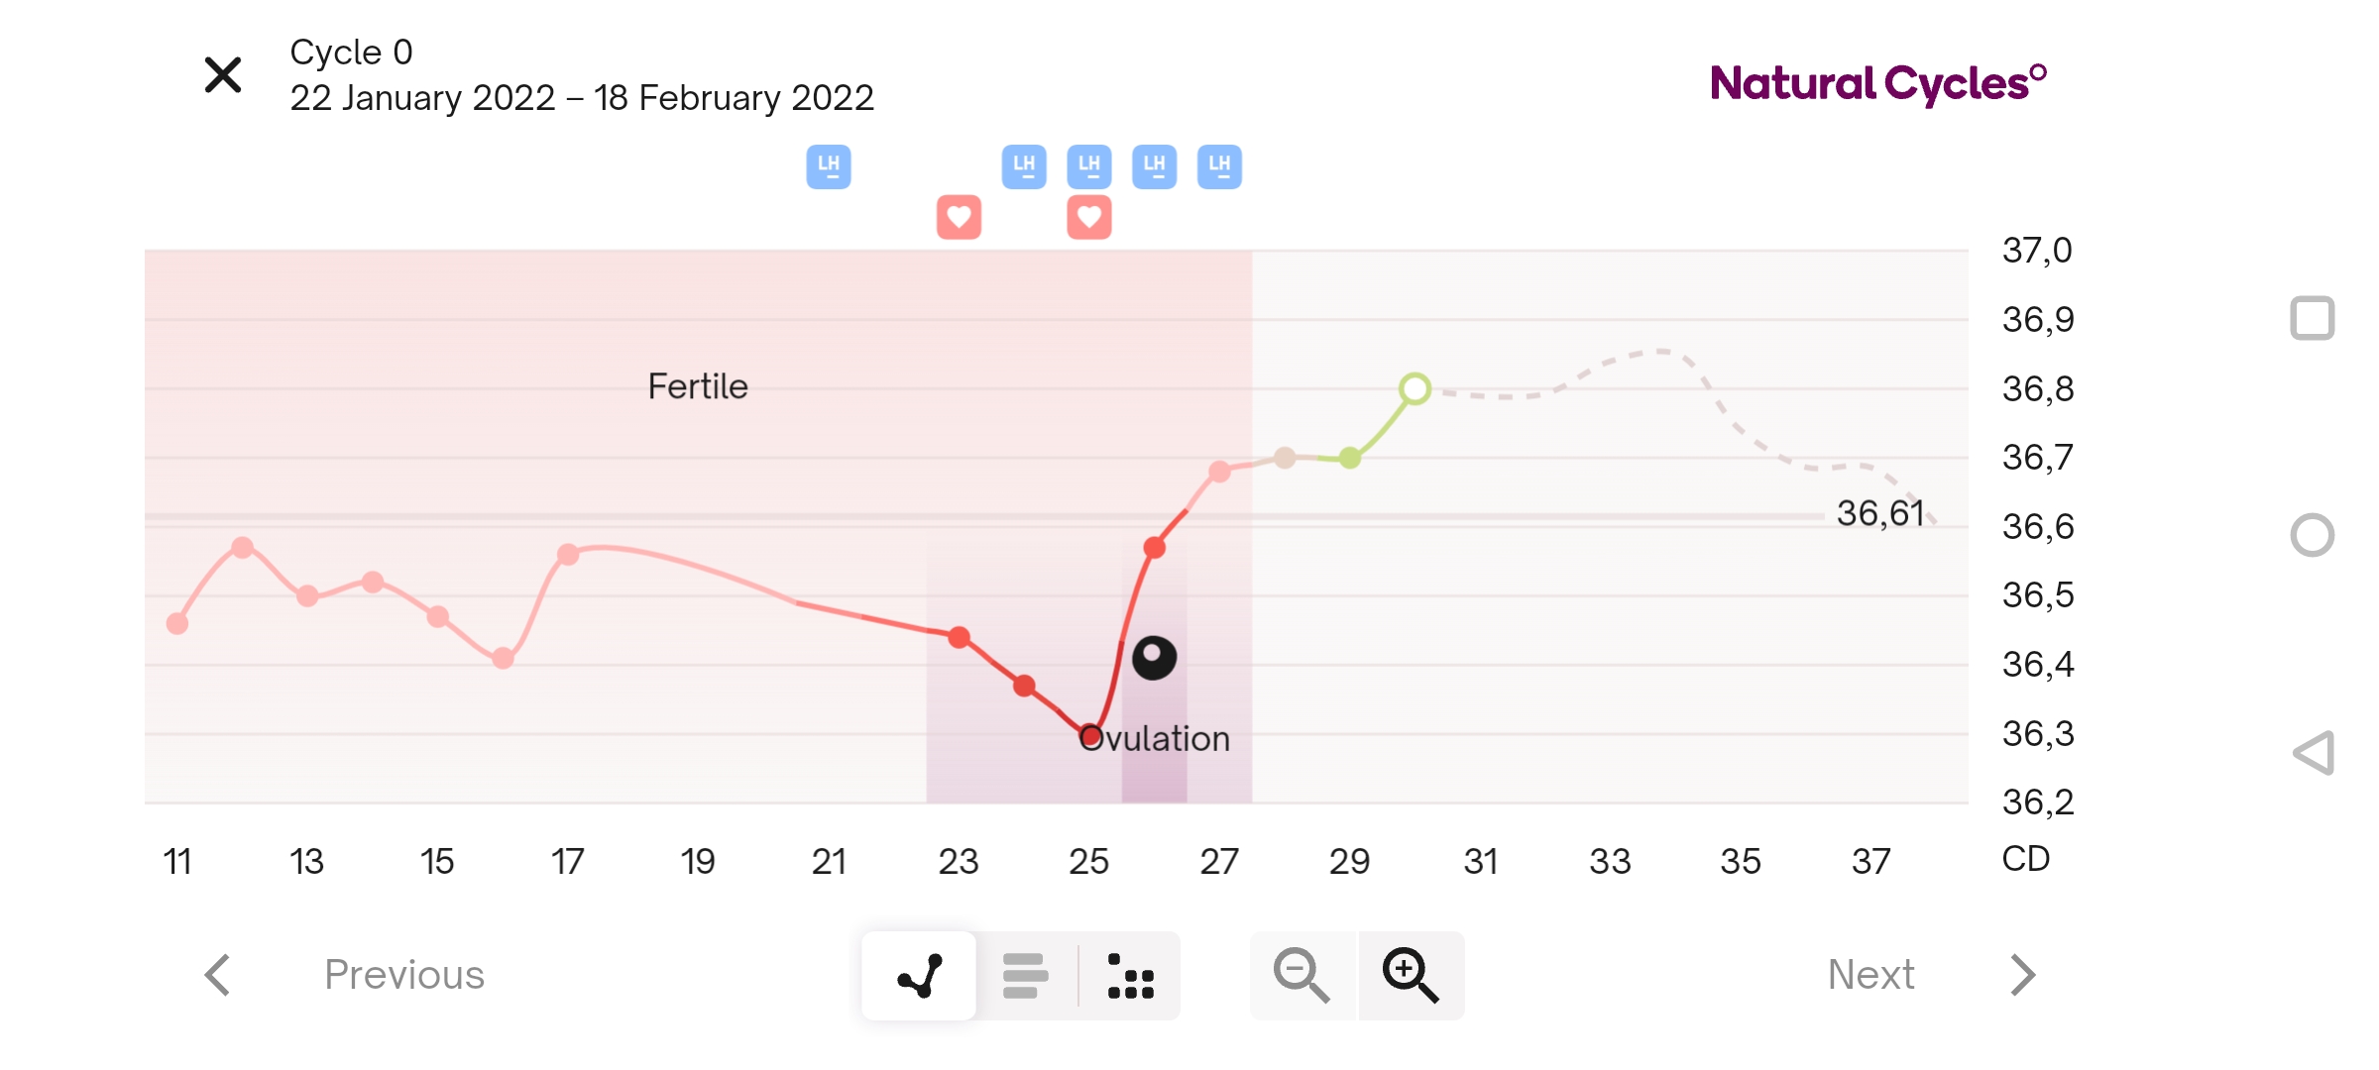Close the cycle graph view
Screen dimensions: 2379x1070
(x=223, y=75)
